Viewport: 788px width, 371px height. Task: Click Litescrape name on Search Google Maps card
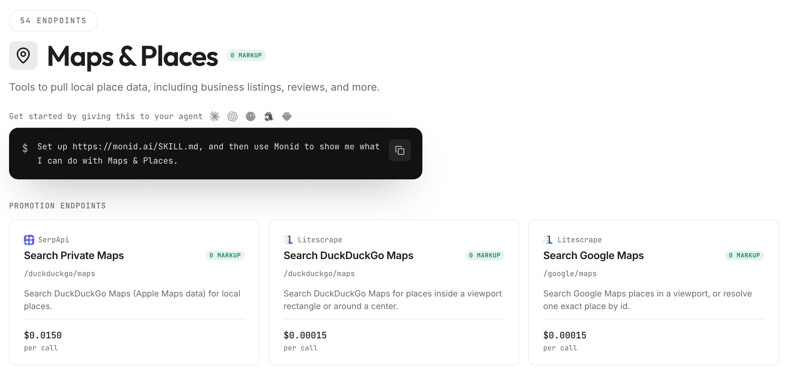tap(579, 240)
